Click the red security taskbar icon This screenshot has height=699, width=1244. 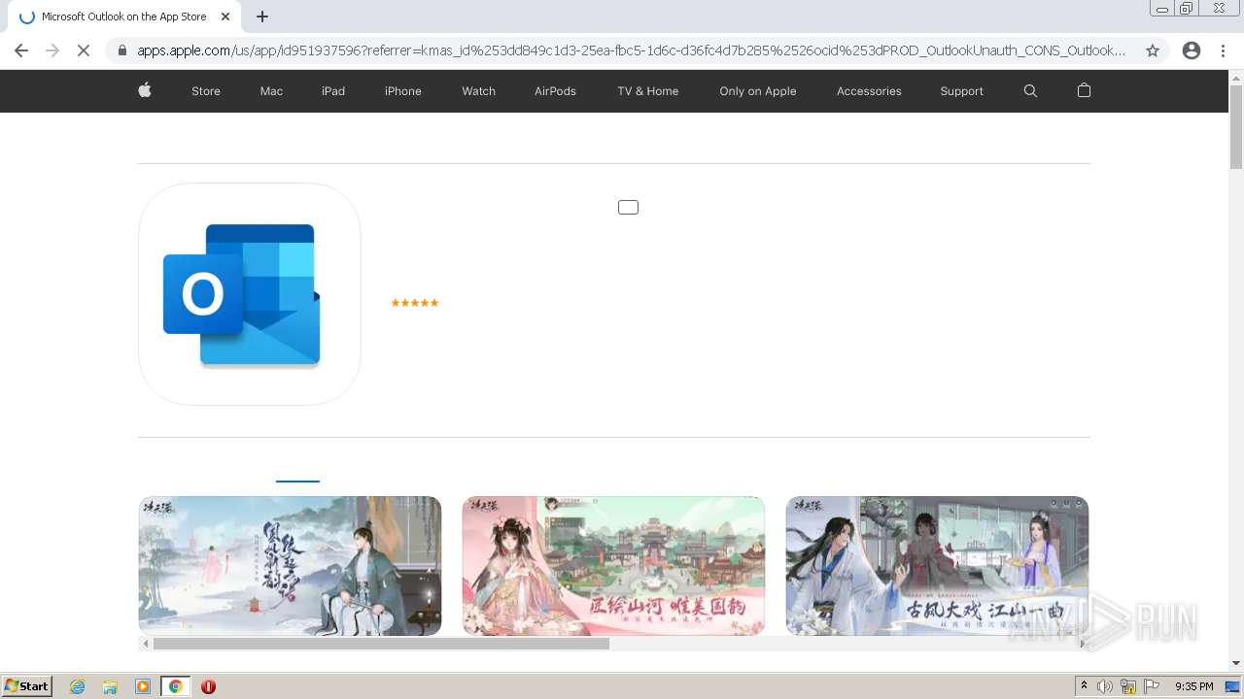click(x=208, y=686)
